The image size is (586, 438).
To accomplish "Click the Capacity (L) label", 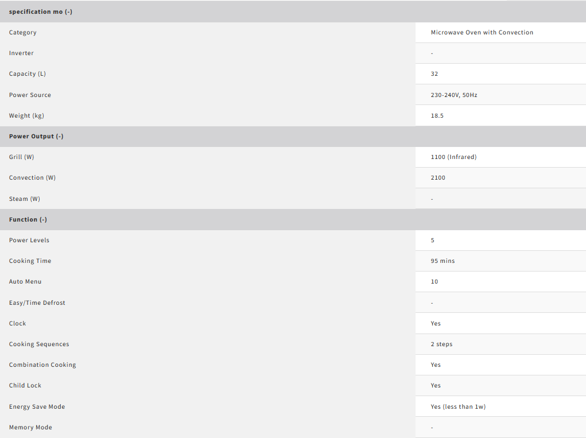I will coord(28,73).
